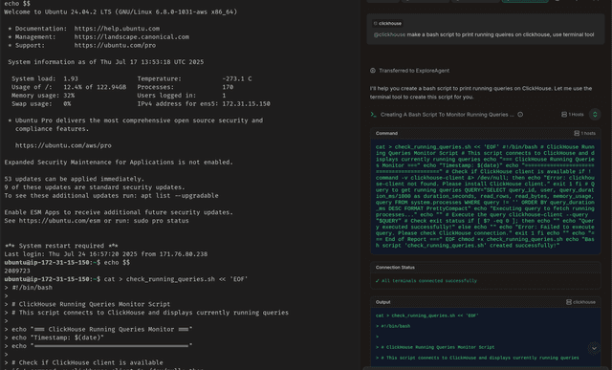Click the server icon beside 'clickhouse' in the Output header
This screenshot has width=612, height=370.
(569, 302)
